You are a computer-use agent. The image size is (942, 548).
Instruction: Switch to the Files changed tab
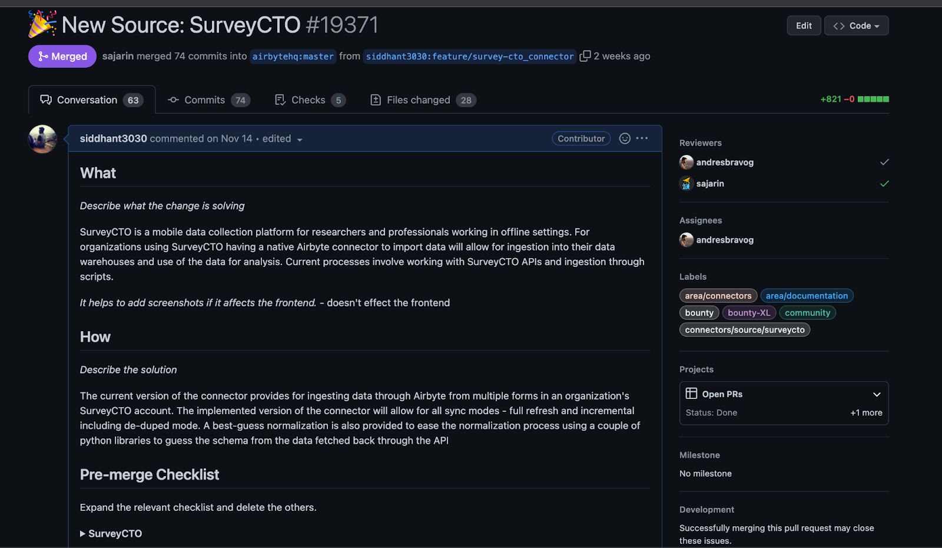click(423, 100)
